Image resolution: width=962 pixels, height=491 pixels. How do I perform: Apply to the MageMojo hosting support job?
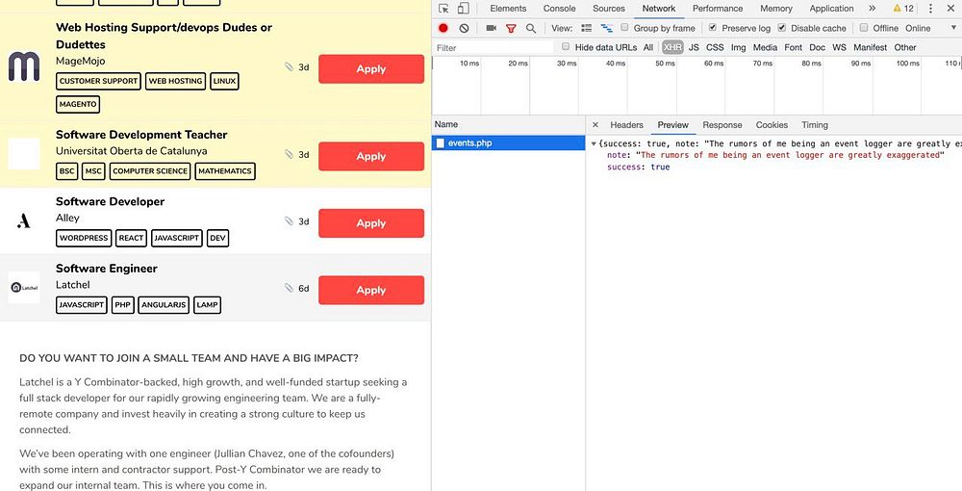click(x=371, y=68)
